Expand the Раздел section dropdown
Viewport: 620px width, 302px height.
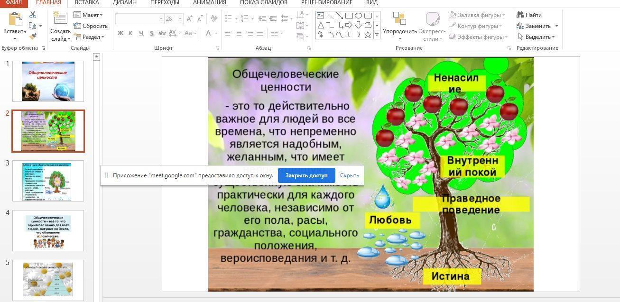point(90,37)
